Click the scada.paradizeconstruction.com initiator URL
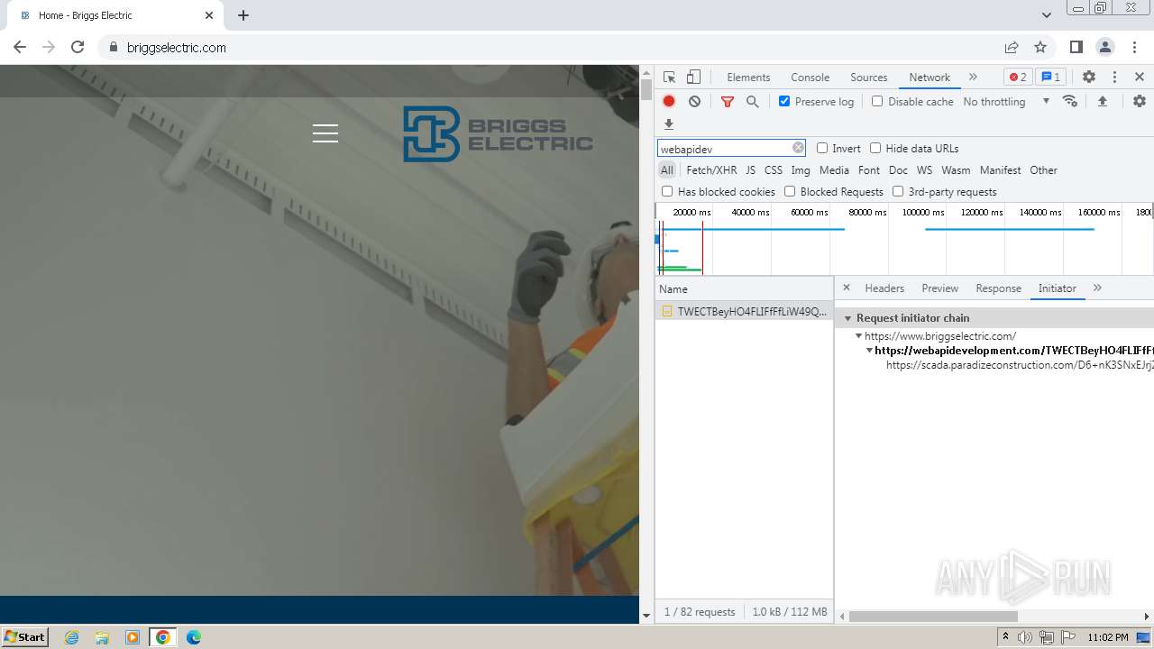This screenshot has height=649, width=1154. click(1020, 365)
